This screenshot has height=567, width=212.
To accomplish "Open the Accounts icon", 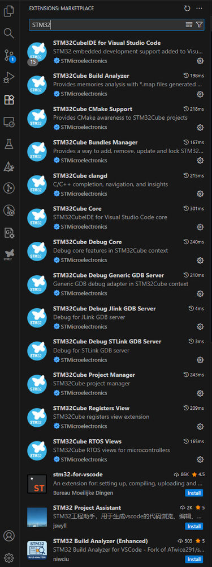I will [8, 535].
